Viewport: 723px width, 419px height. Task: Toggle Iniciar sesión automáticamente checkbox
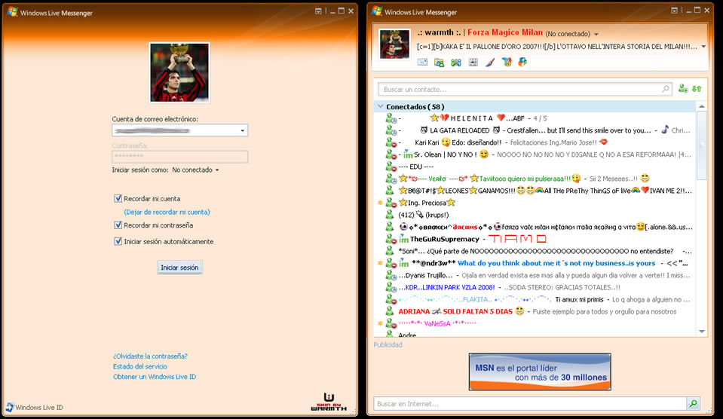point(118,242)
